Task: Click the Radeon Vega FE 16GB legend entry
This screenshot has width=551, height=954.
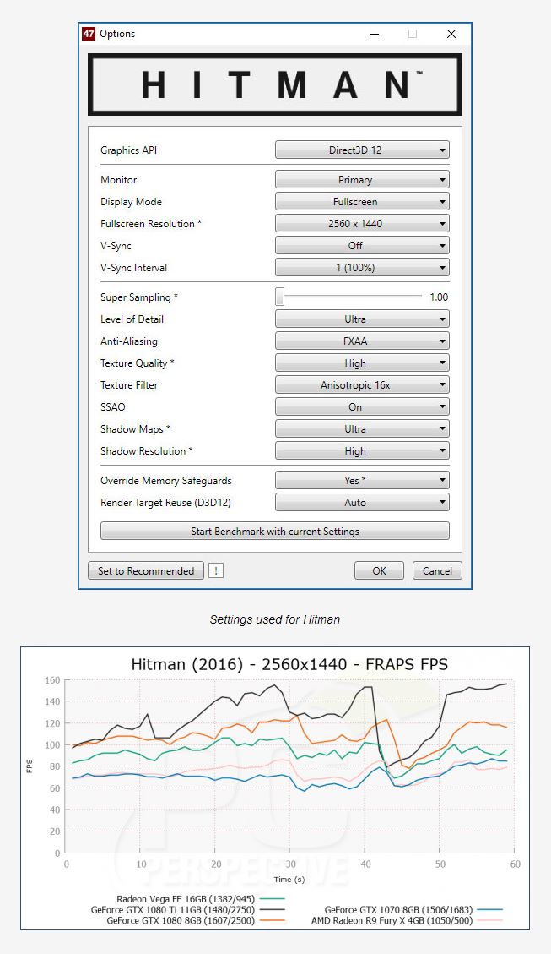Action: tap(201, 898)
